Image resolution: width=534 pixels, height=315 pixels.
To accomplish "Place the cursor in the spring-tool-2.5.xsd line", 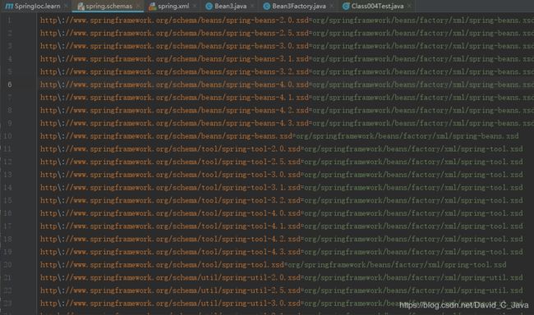I will 281,162.
